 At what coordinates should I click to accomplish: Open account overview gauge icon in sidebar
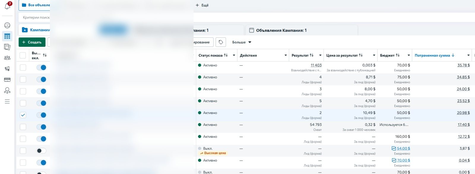(x=7, y=26)
